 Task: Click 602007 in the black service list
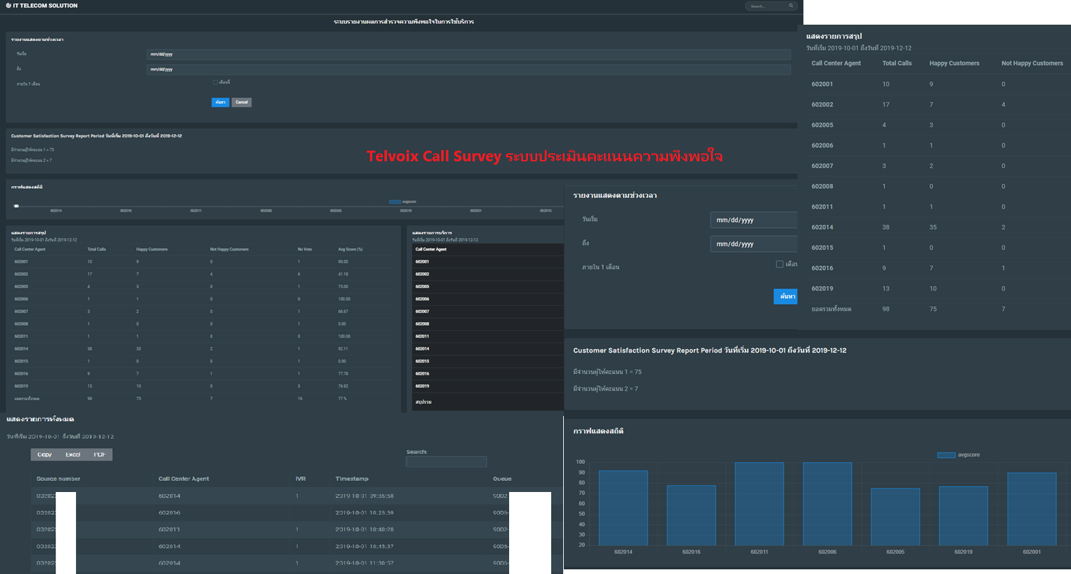tap(422, 311)
